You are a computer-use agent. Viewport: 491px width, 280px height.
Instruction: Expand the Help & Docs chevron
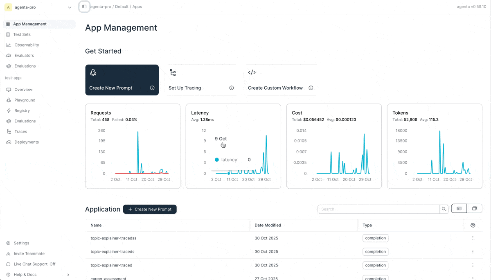pyautogui.click(x=68, y=274)
